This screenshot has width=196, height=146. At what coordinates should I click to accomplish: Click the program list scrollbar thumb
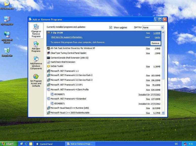(x=163, y=57)
